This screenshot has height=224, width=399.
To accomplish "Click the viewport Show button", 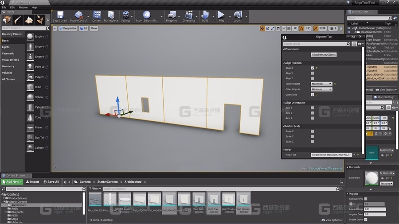I will 94,28.
